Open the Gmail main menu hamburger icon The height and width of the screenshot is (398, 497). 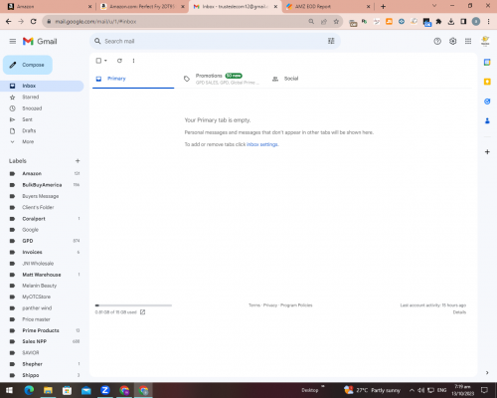(x=13, y=41)
